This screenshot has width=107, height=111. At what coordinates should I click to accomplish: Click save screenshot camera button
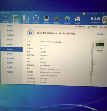93,27
